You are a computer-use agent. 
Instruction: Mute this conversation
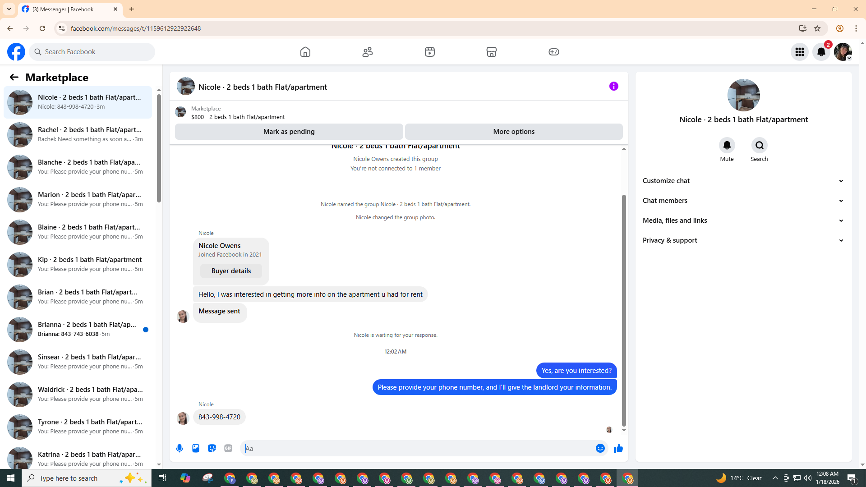[x=727, y=146]
